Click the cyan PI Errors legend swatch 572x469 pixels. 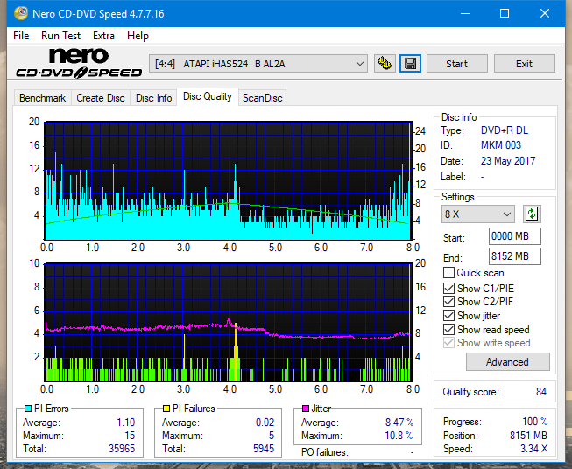pyautogui.click(x=28, y=409)
